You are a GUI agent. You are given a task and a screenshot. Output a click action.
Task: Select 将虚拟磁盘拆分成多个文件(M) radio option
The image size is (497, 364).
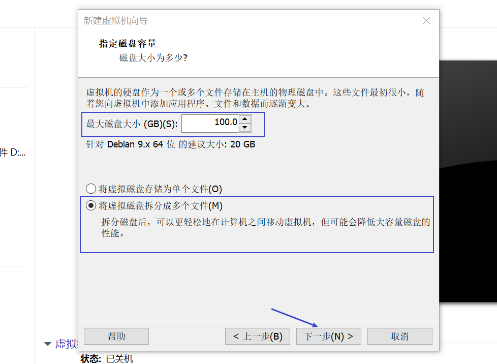tap(154, 206)
